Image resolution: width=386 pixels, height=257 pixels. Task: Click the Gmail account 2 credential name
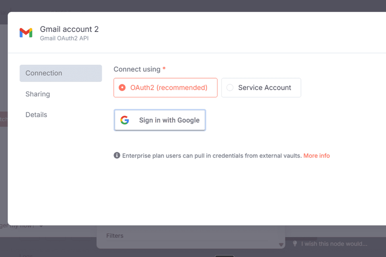[69, 29]
